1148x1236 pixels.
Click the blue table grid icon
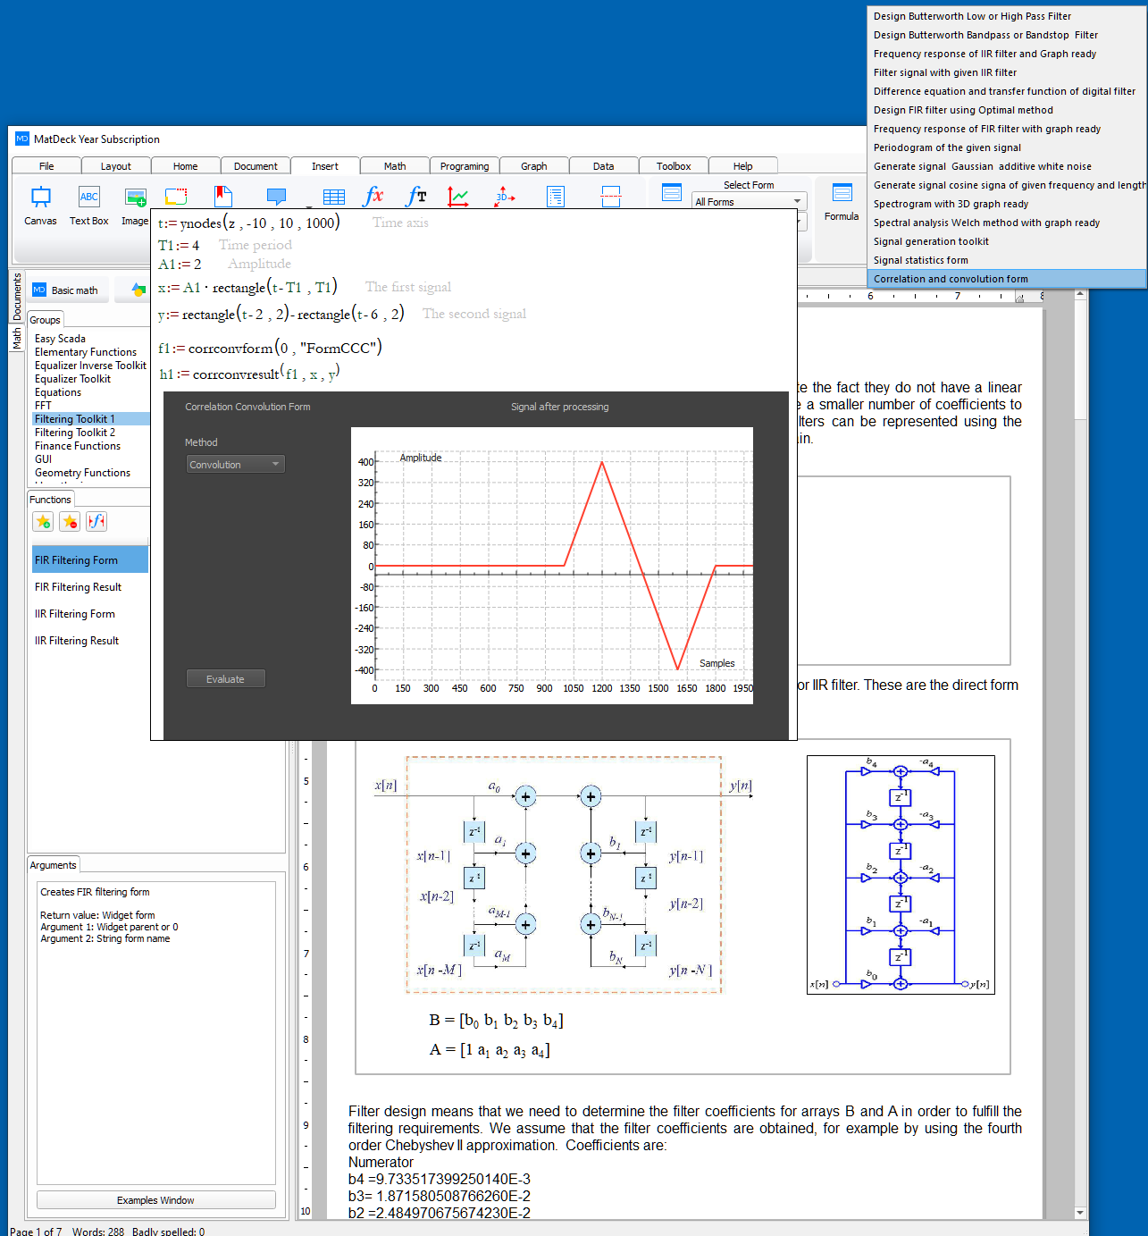pyautogui.click(x=334, y=198)
